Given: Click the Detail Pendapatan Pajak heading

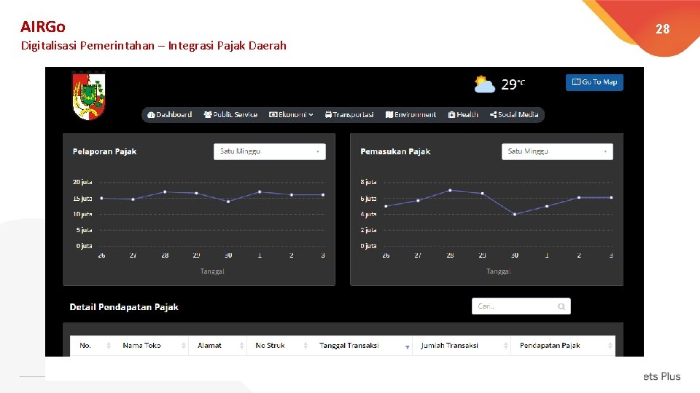Looking at the screenshot, I should 124,307.
